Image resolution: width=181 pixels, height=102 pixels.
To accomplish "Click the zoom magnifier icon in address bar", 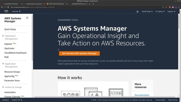I will (163, 7).
